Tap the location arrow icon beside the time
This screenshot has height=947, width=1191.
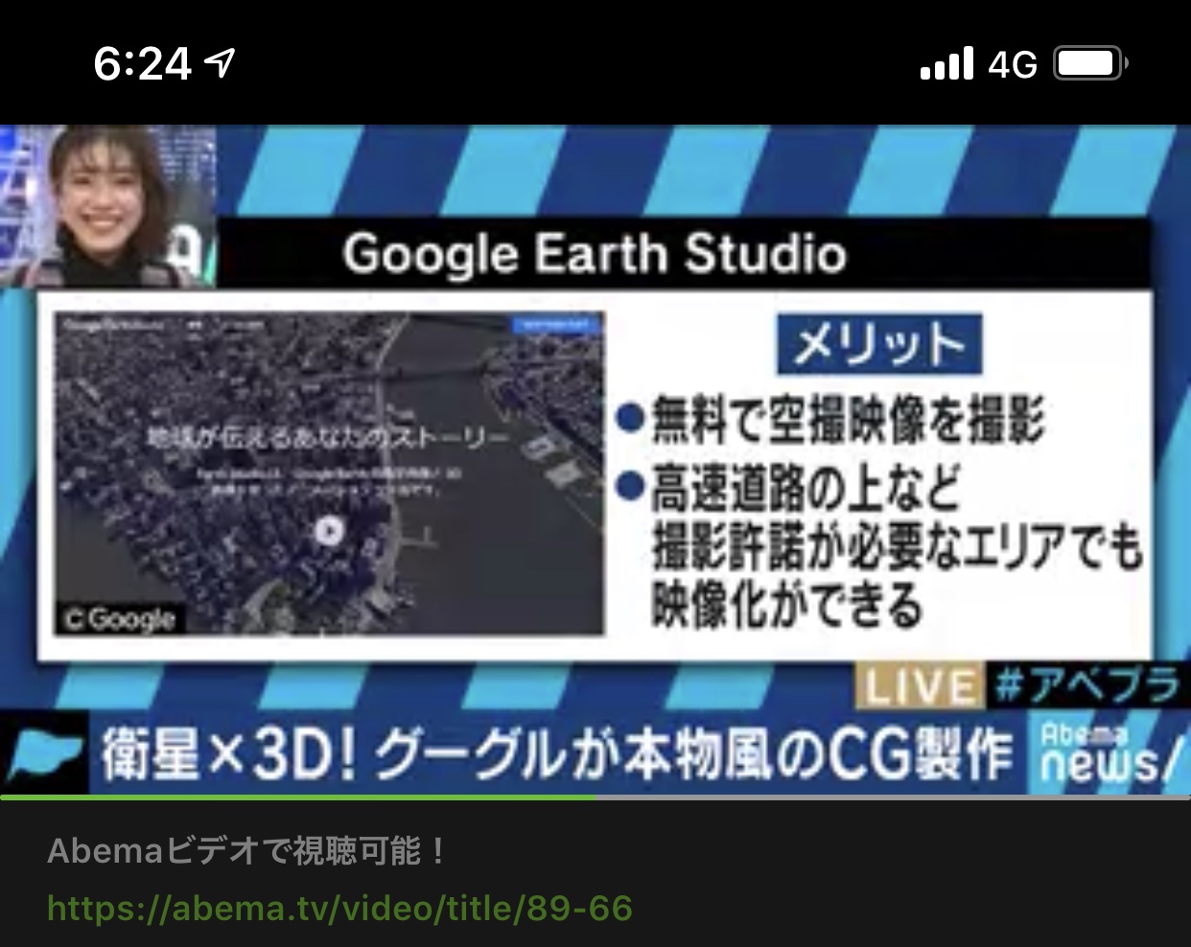point(221,64)
